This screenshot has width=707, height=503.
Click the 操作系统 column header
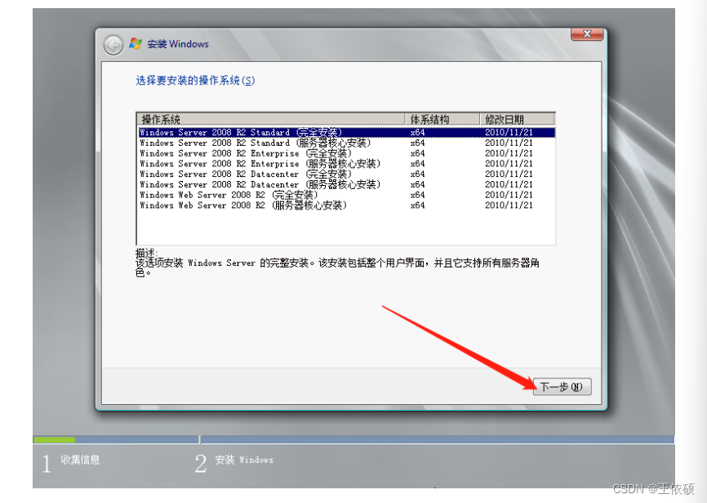[x=270, y=119]
